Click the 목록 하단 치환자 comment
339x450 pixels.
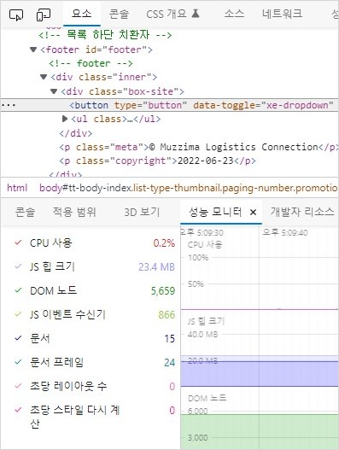point(105,35)
